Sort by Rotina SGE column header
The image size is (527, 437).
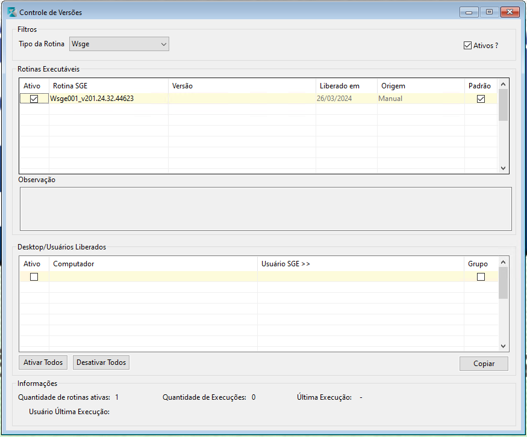[x=108, y=86]
